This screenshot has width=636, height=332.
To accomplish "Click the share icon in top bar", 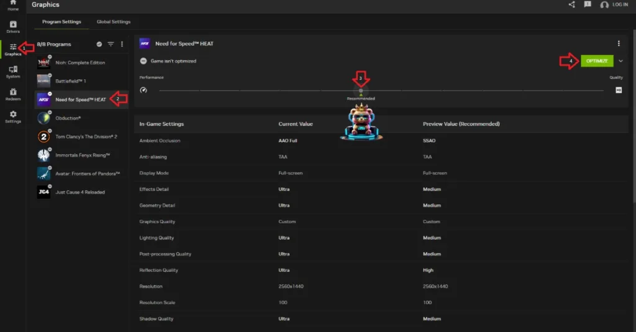I will point(571,4).
